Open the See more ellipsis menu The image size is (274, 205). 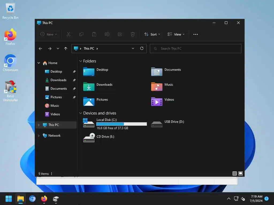(x=196, y=34)
